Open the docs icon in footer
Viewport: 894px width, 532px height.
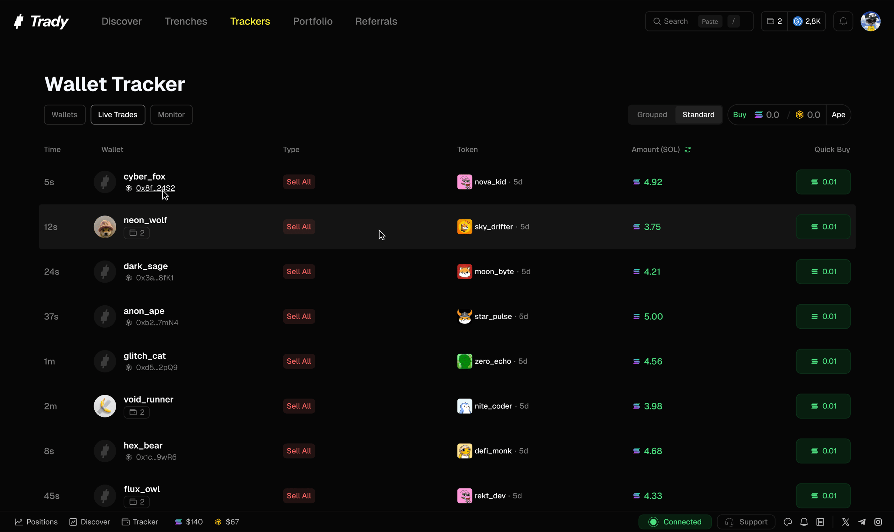coord(820,522)
